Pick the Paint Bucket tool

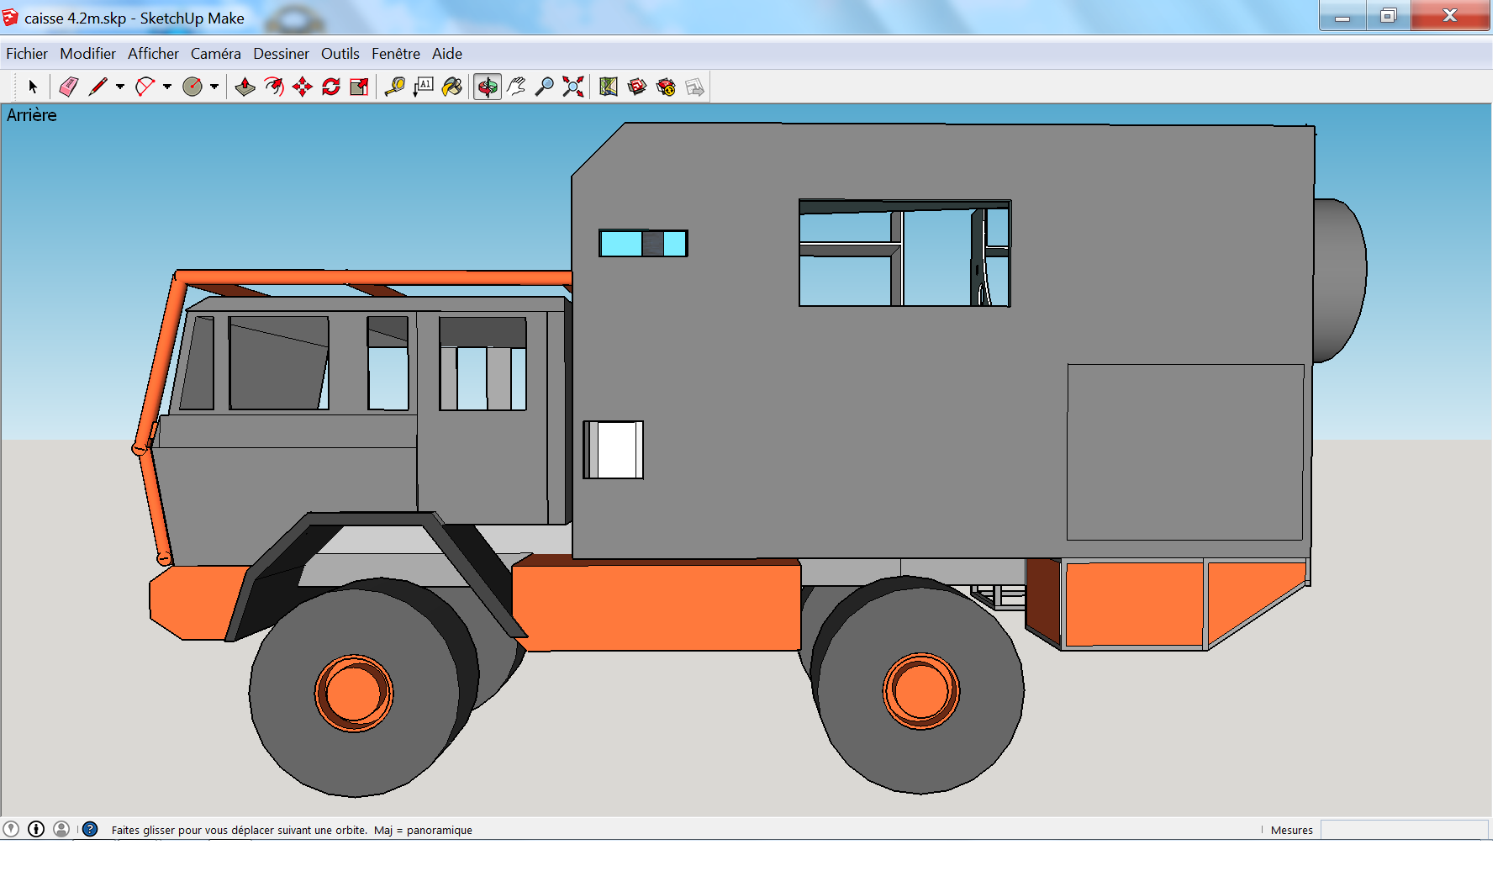(452, 87)
